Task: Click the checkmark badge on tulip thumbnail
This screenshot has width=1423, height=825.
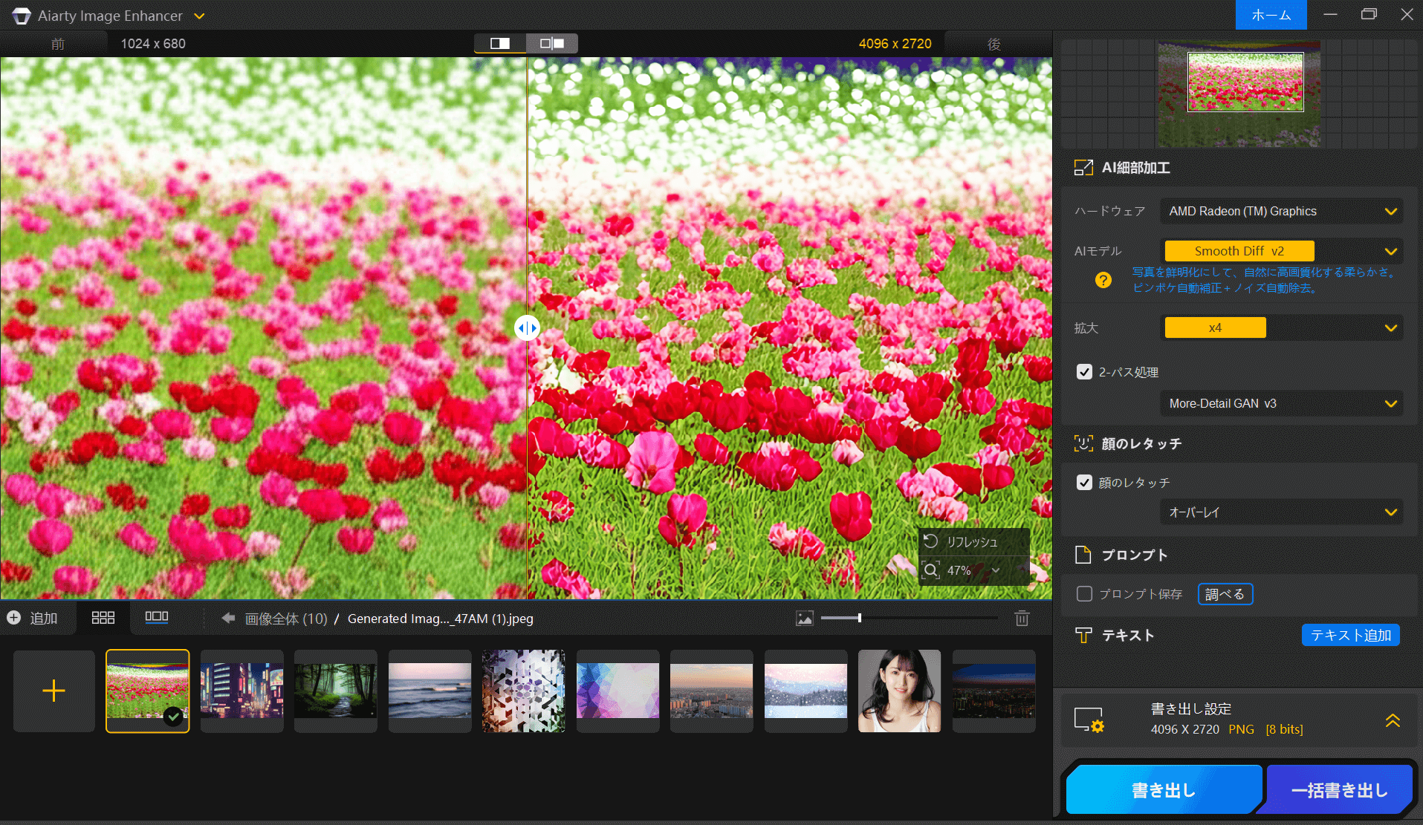Action: coord(173,716)
